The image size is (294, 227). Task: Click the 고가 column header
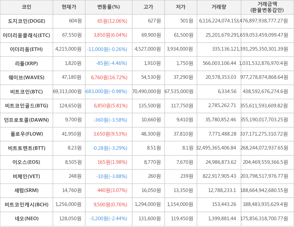148,7
